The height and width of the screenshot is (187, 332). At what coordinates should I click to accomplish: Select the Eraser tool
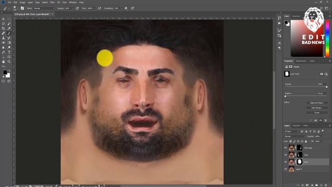(3, 43)
